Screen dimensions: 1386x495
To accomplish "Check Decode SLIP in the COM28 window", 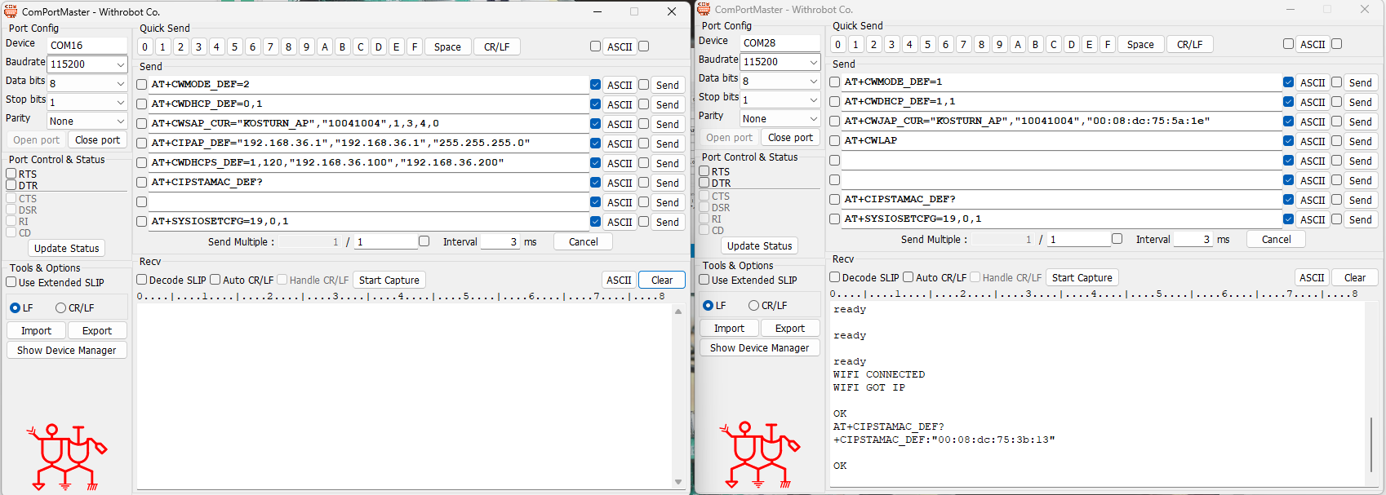I will pos(835,277).
